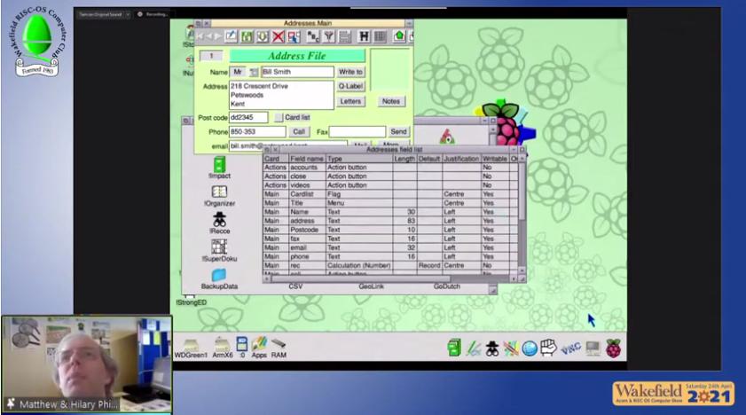
Task: Click the abc sort icon in toolbar
Action: (x=312, y=36)
